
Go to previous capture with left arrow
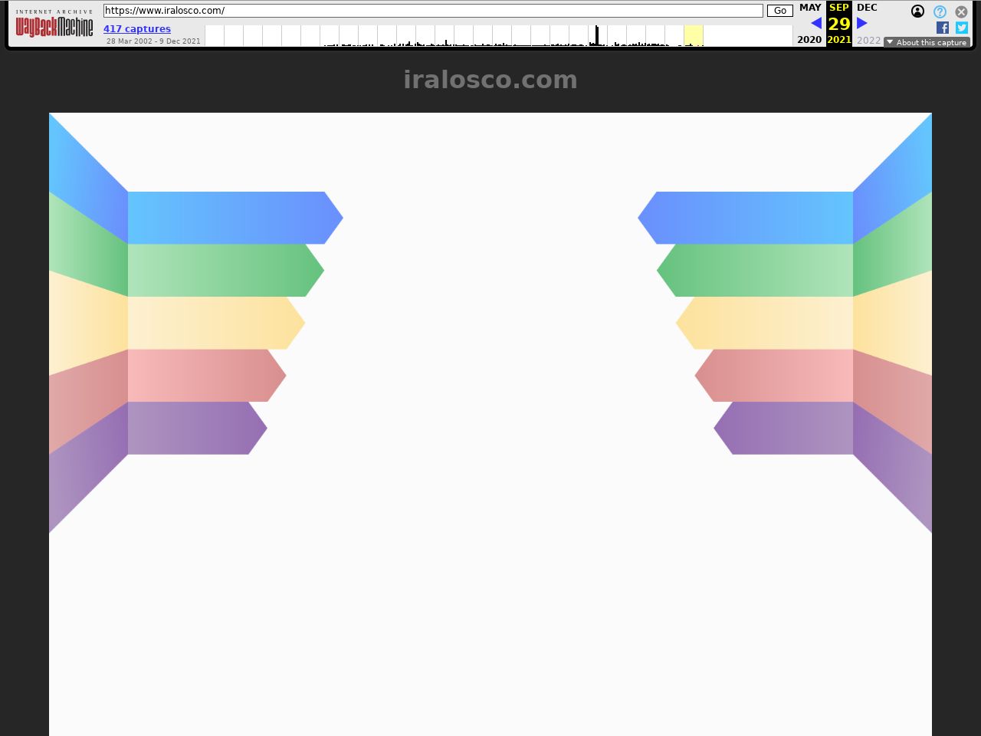pyautogui.click(x=815, y=23)
